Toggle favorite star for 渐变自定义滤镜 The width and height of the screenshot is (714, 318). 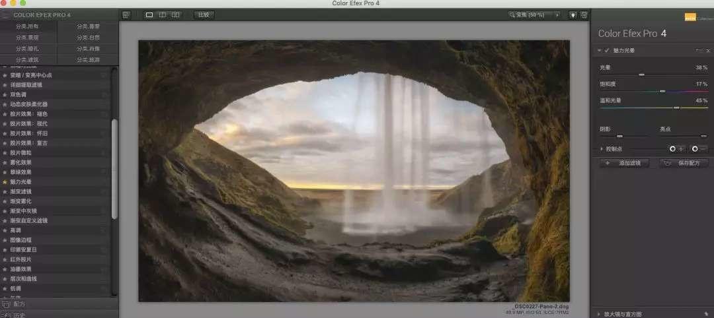pos(5,221)
